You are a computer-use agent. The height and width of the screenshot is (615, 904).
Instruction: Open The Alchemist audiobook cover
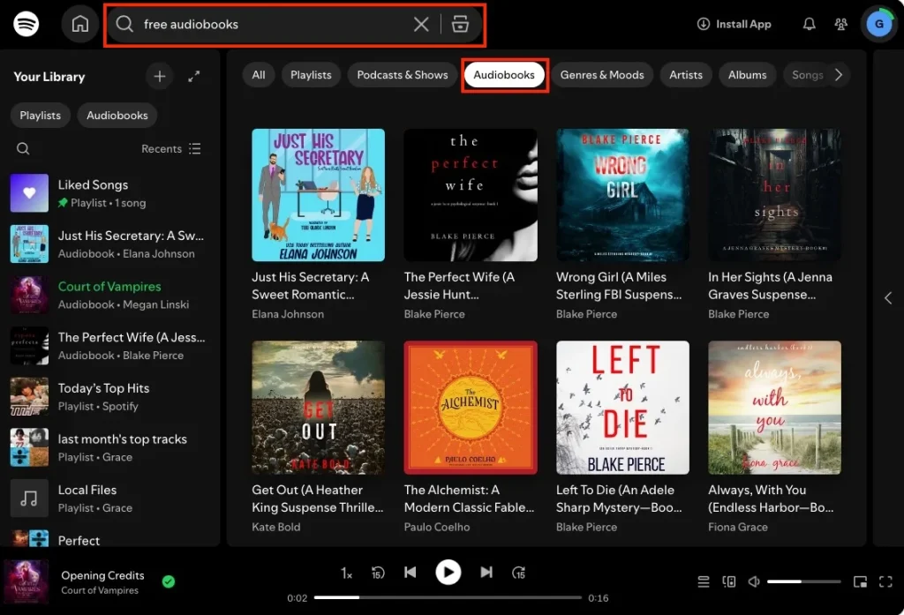tap(471, 408)
